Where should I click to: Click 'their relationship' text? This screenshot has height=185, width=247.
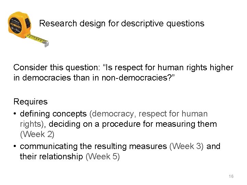click(x=51, y=156)
